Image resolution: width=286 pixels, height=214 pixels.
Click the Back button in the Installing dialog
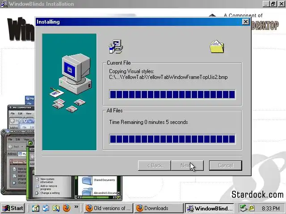click(x=155, y=165)
